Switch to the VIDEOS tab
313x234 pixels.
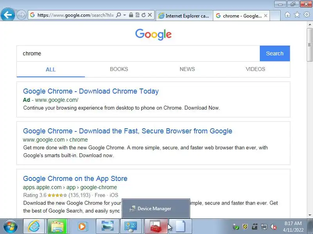pyautogui.click(x=255, y=69)
